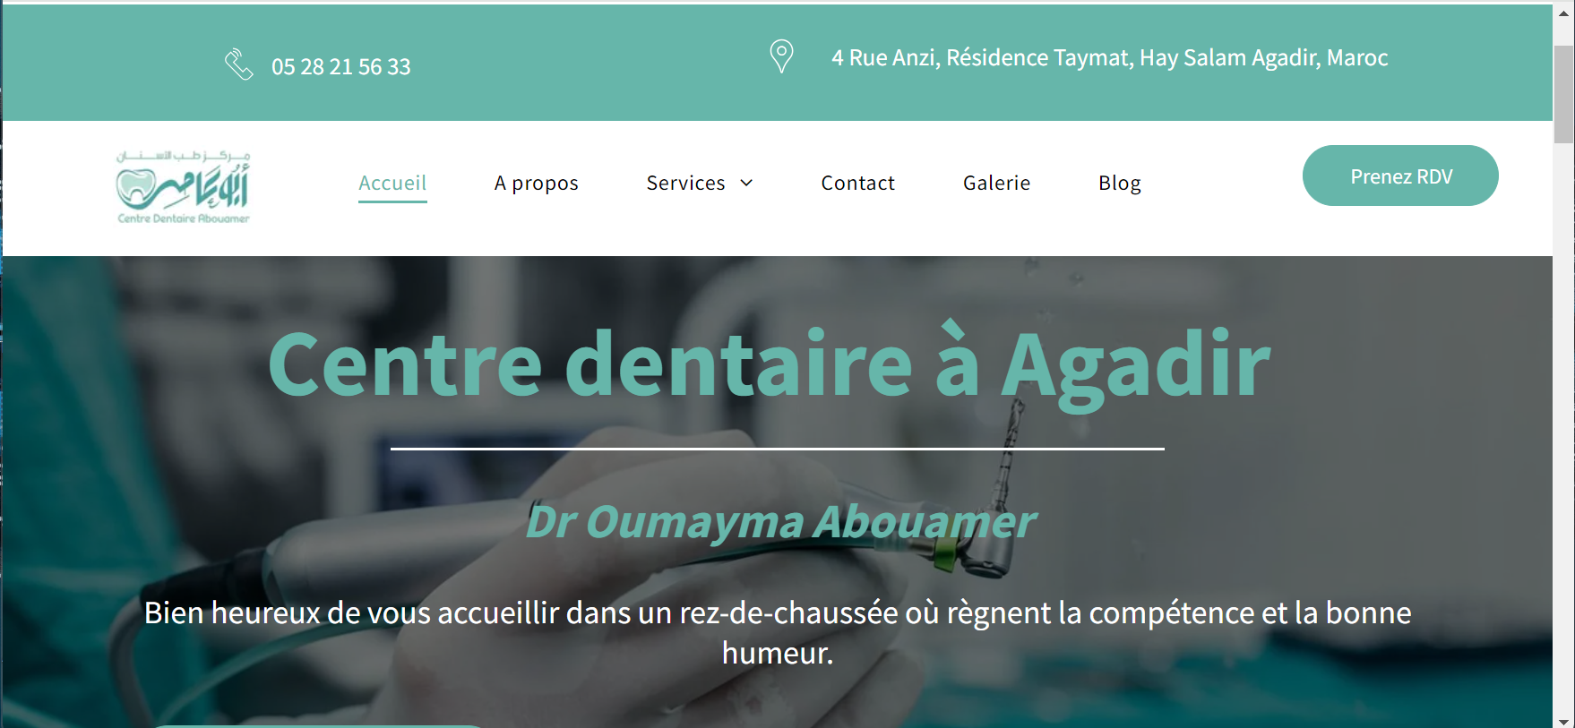This screenshot has width=1575, height=728.
Task: Click the 4 Rue Anzi address text
Action: [x=1110, y=58]
